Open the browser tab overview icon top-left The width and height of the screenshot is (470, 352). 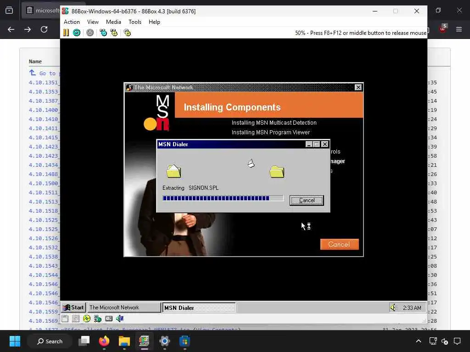(9, 11)
